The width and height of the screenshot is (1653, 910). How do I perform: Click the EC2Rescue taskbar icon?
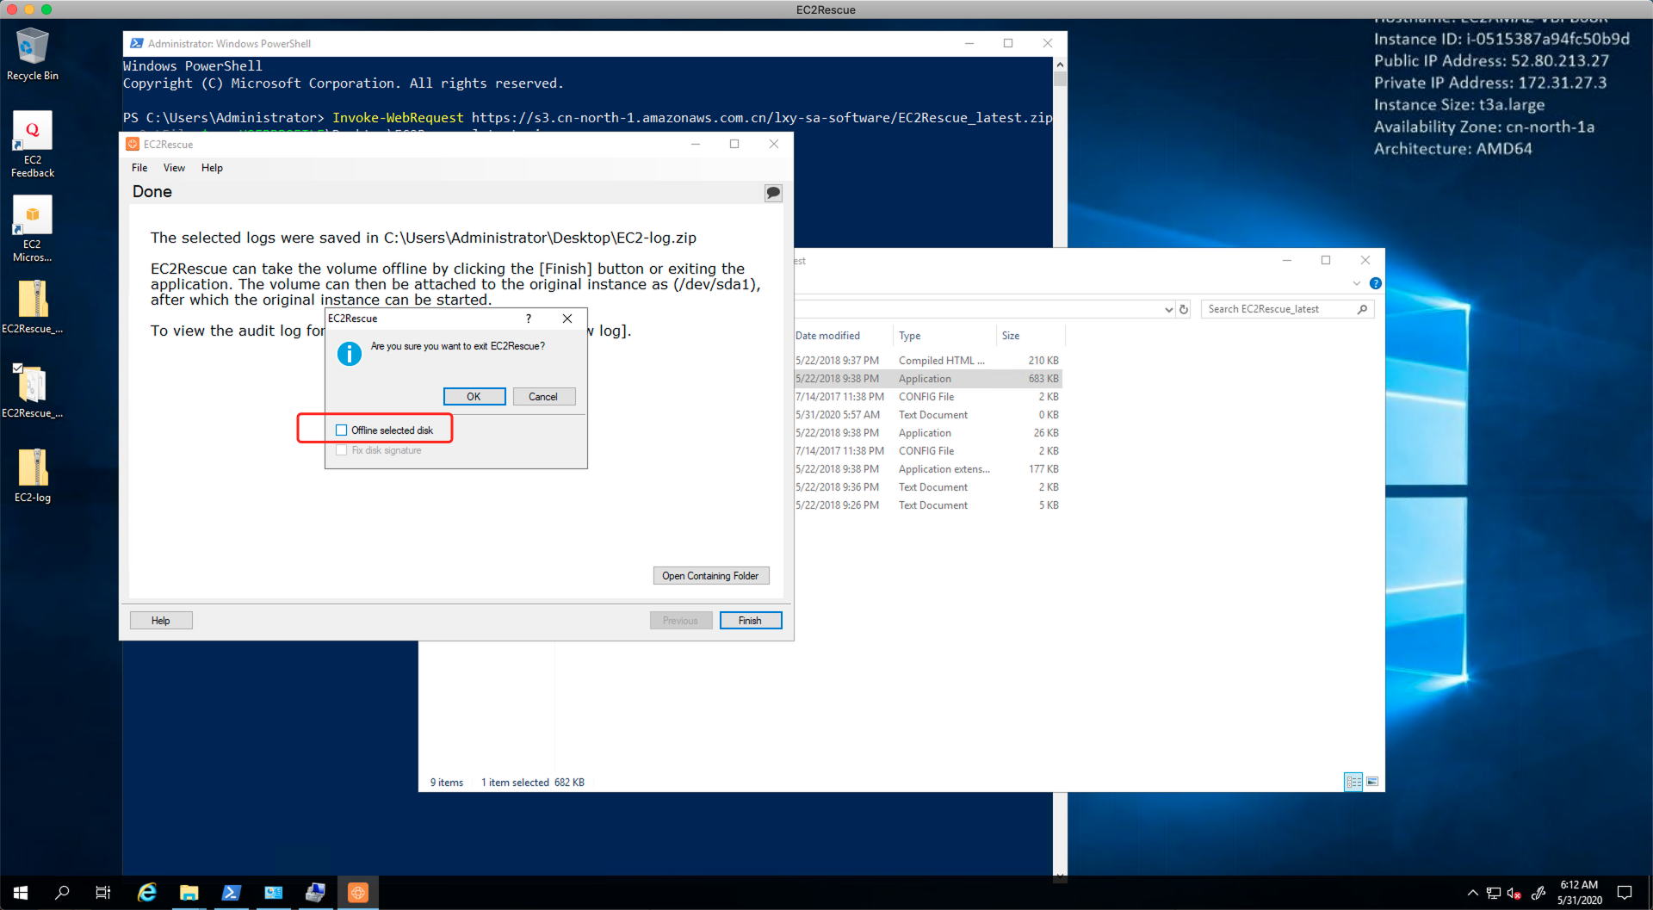click(358, 893)
